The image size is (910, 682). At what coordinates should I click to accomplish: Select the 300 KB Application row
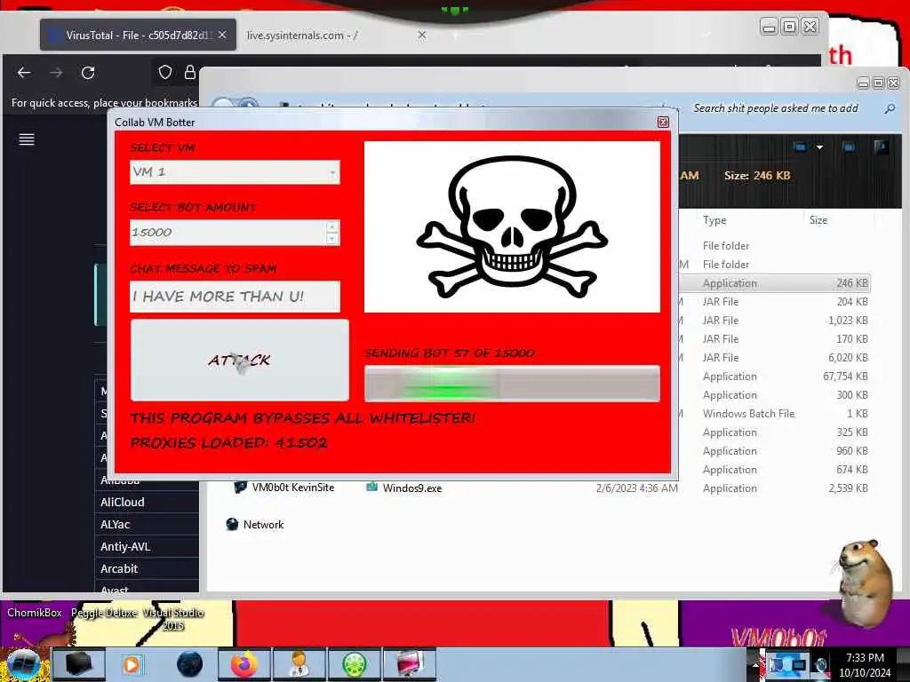[775, 395]
